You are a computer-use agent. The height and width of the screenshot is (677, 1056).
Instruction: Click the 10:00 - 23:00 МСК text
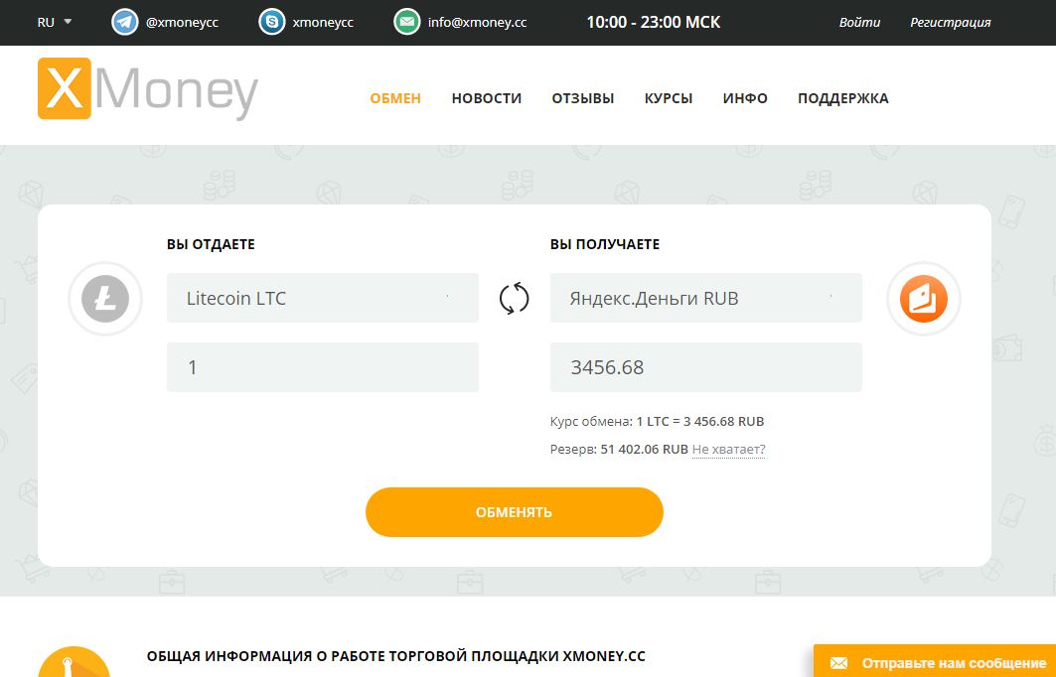[654, 22]
